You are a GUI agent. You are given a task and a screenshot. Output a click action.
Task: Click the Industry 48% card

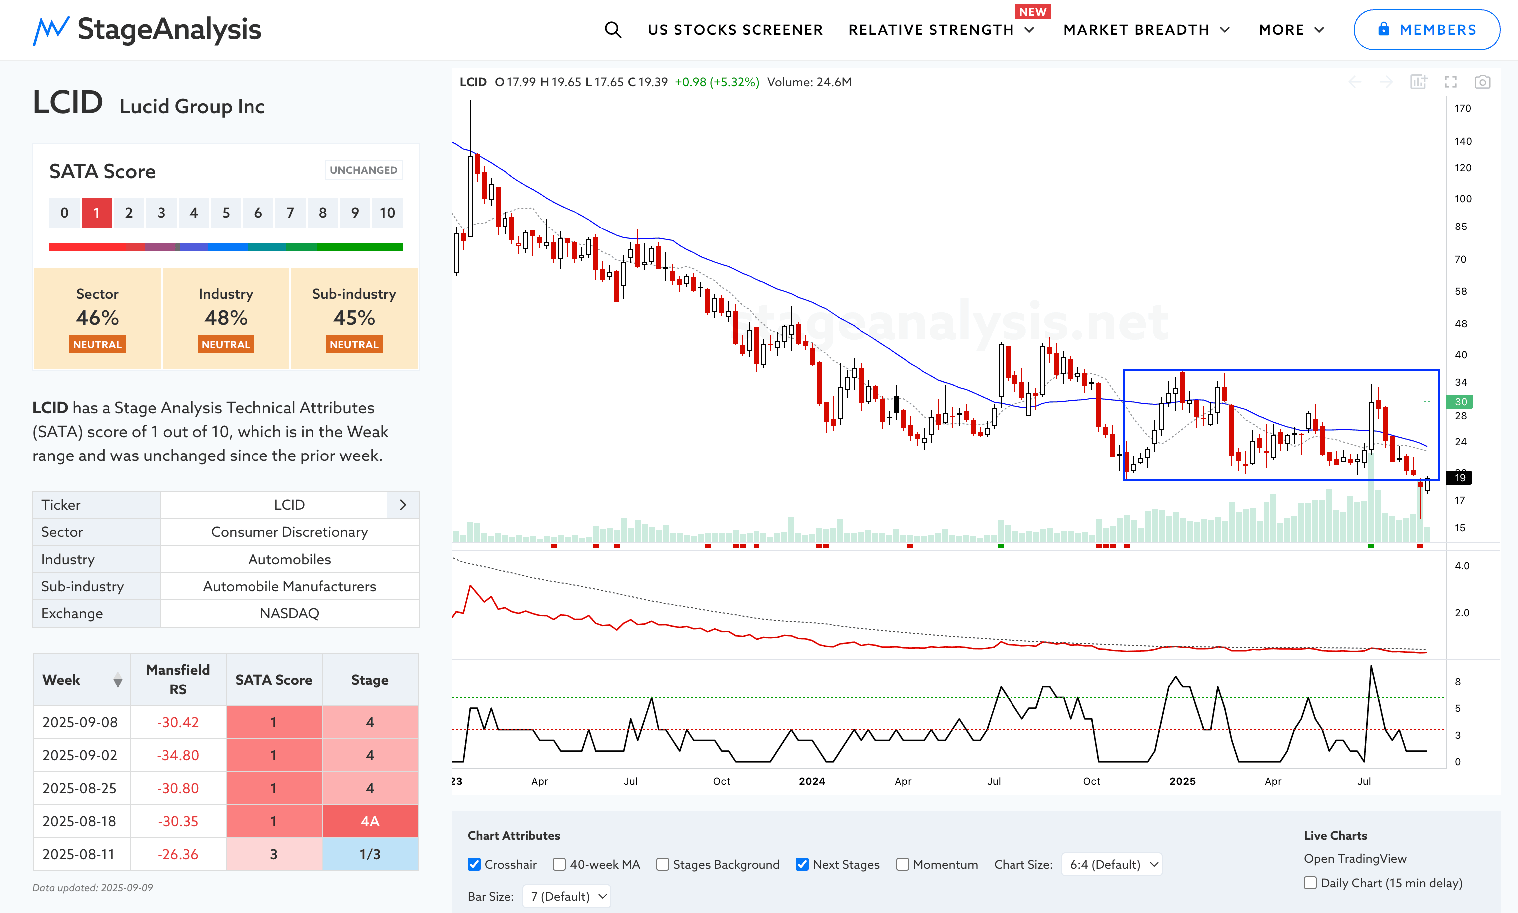[226, 319]
